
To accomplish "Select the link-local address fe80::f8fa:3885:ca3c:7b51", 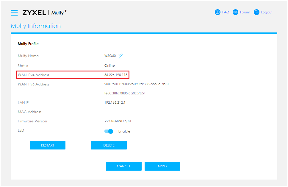I will point(125,93).
